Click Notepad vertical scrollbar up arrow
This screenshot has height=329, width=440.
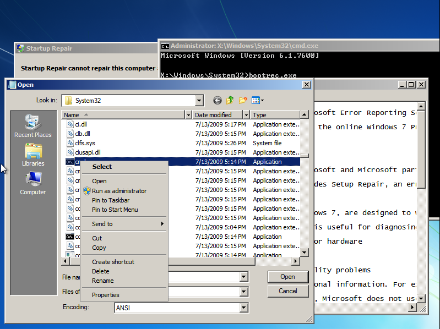421,106
